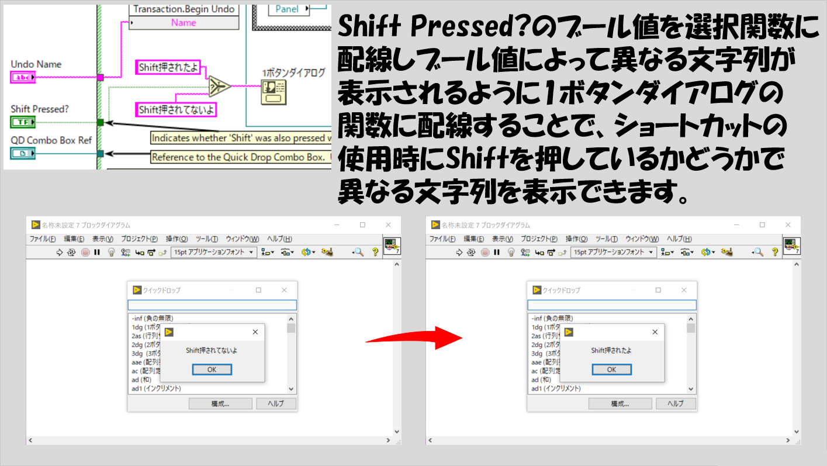Click the Undo Name string terminal
The image size is (827, 466).
pos(23,77)
